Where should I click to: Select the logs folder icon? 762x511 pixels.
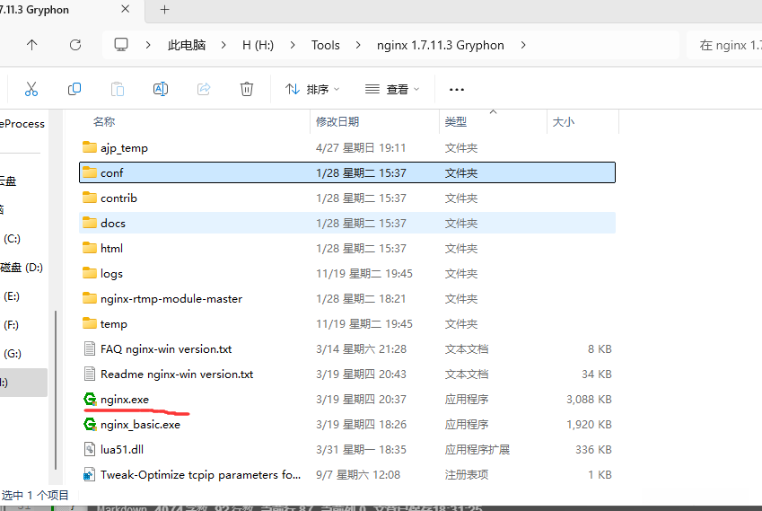click(90, 273)
